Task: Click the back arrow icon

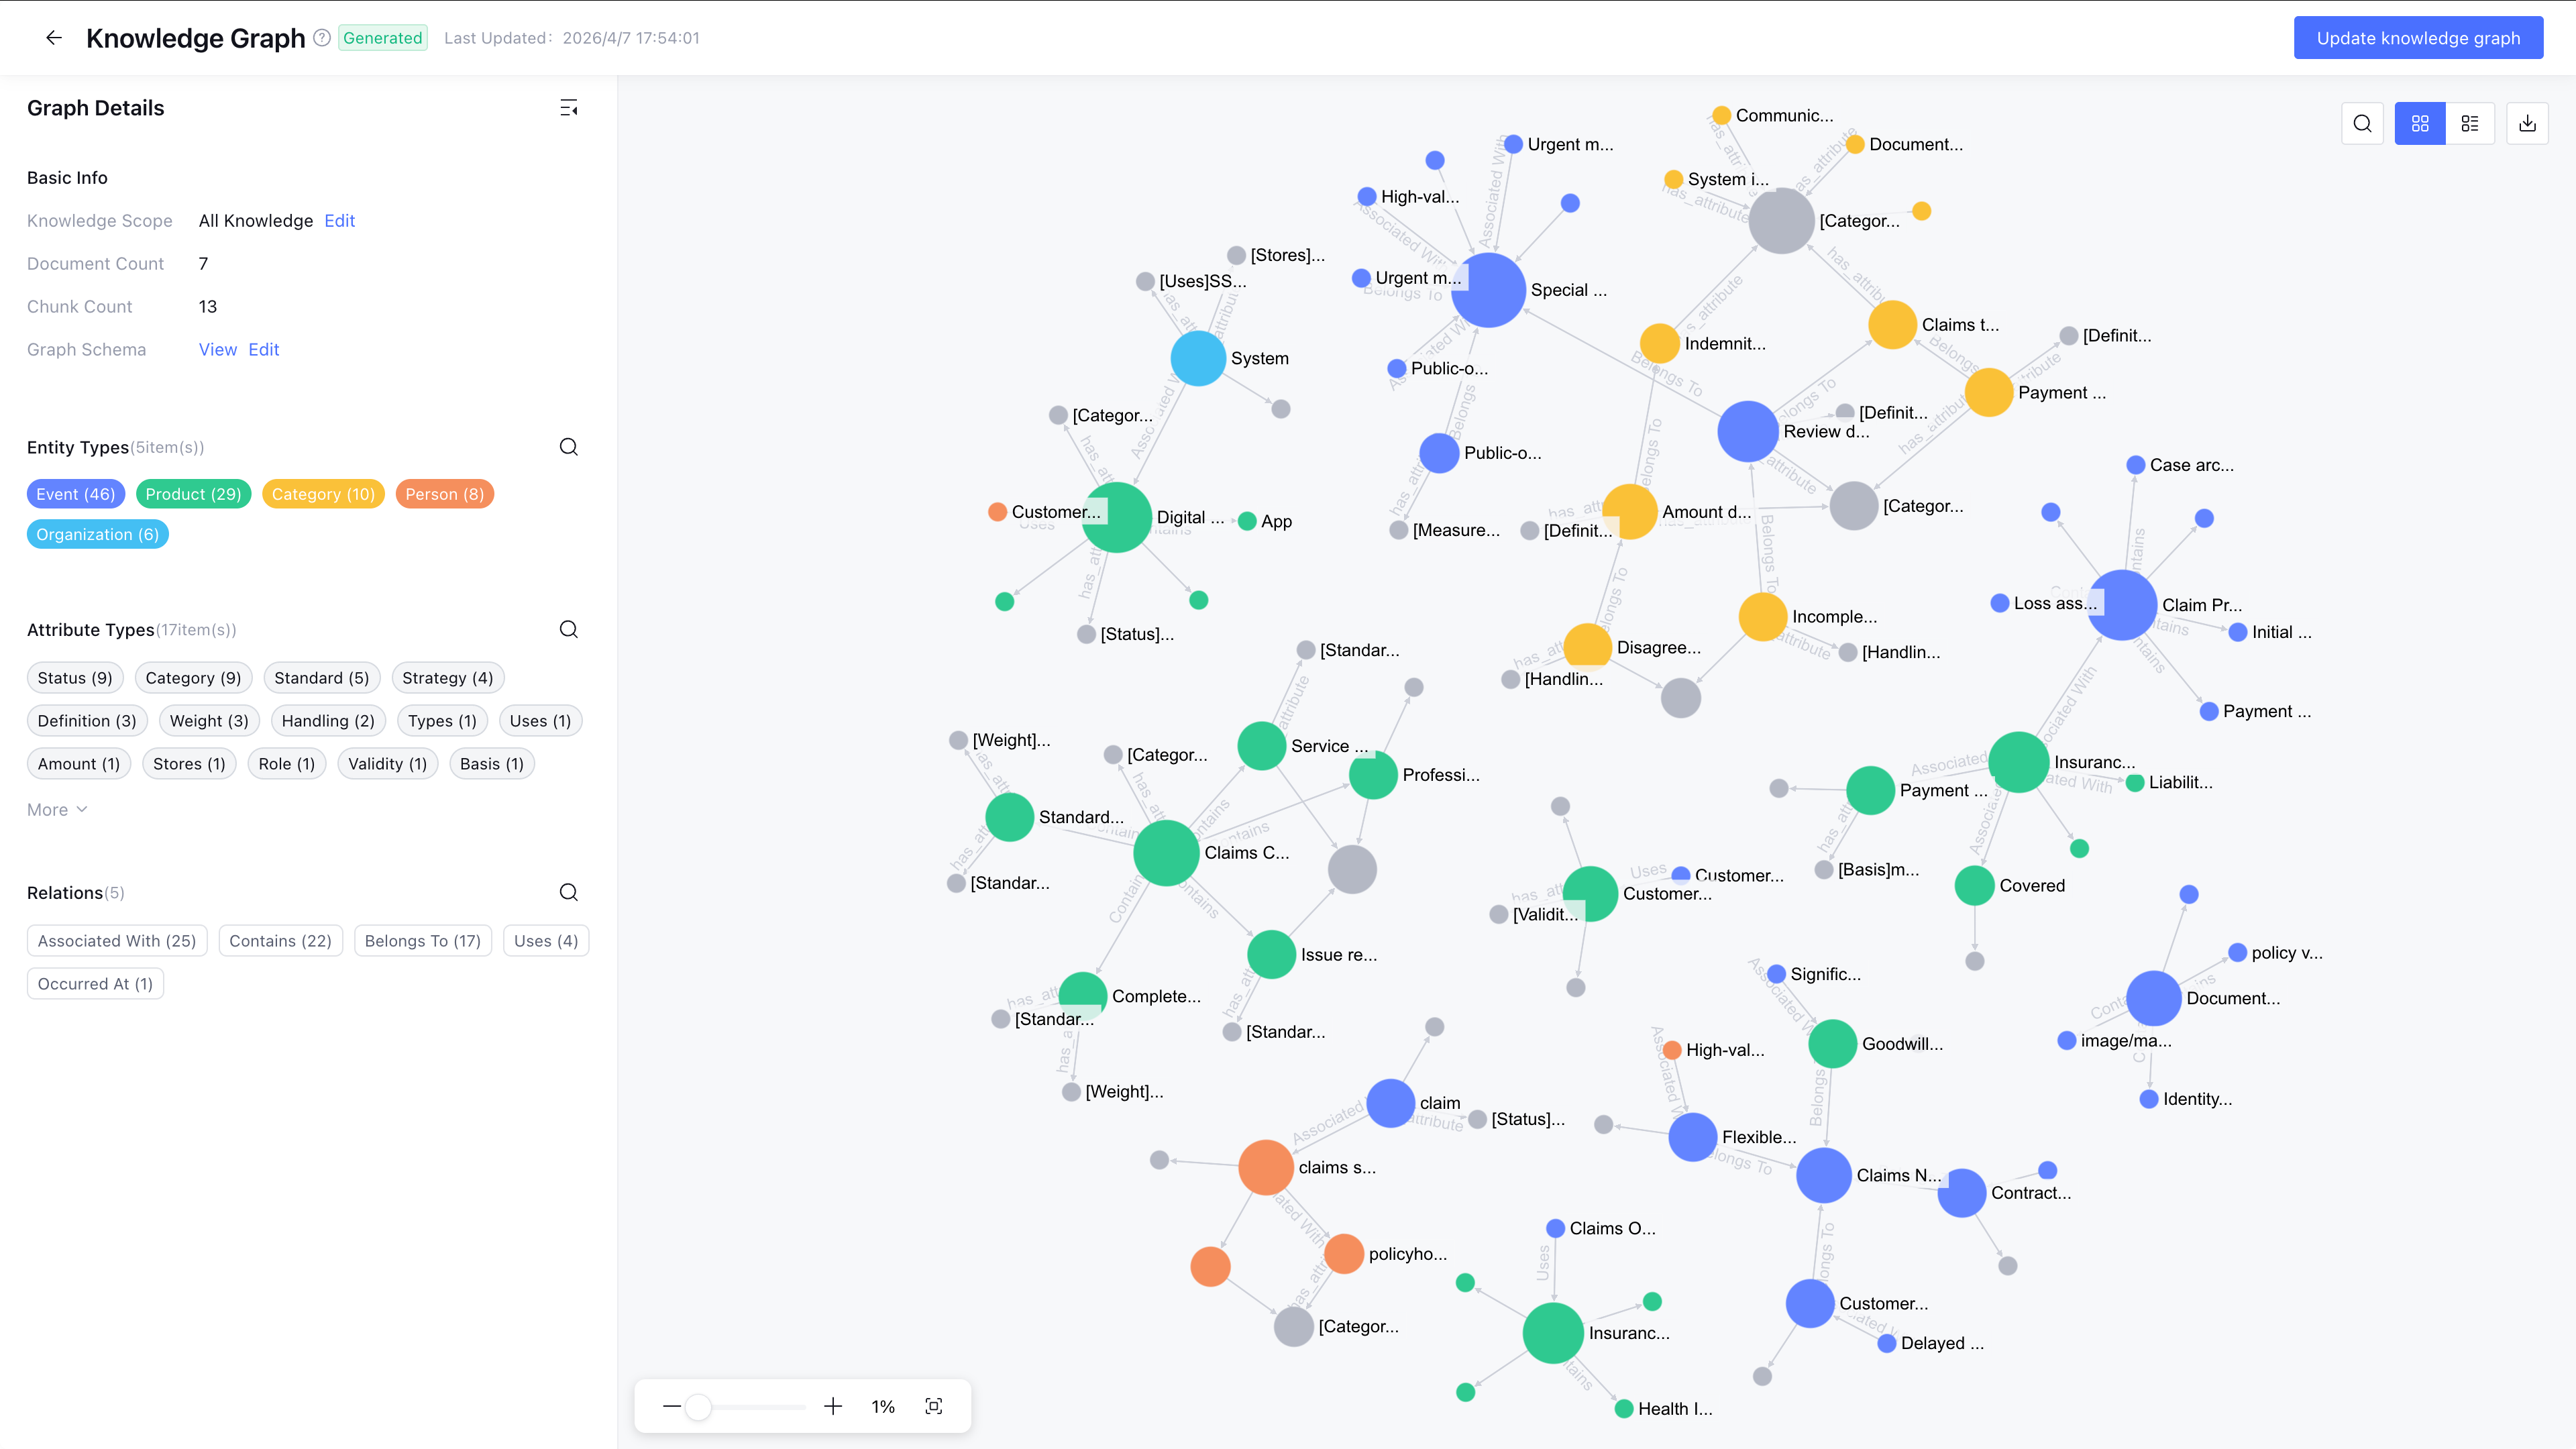Action: (54, 38)
